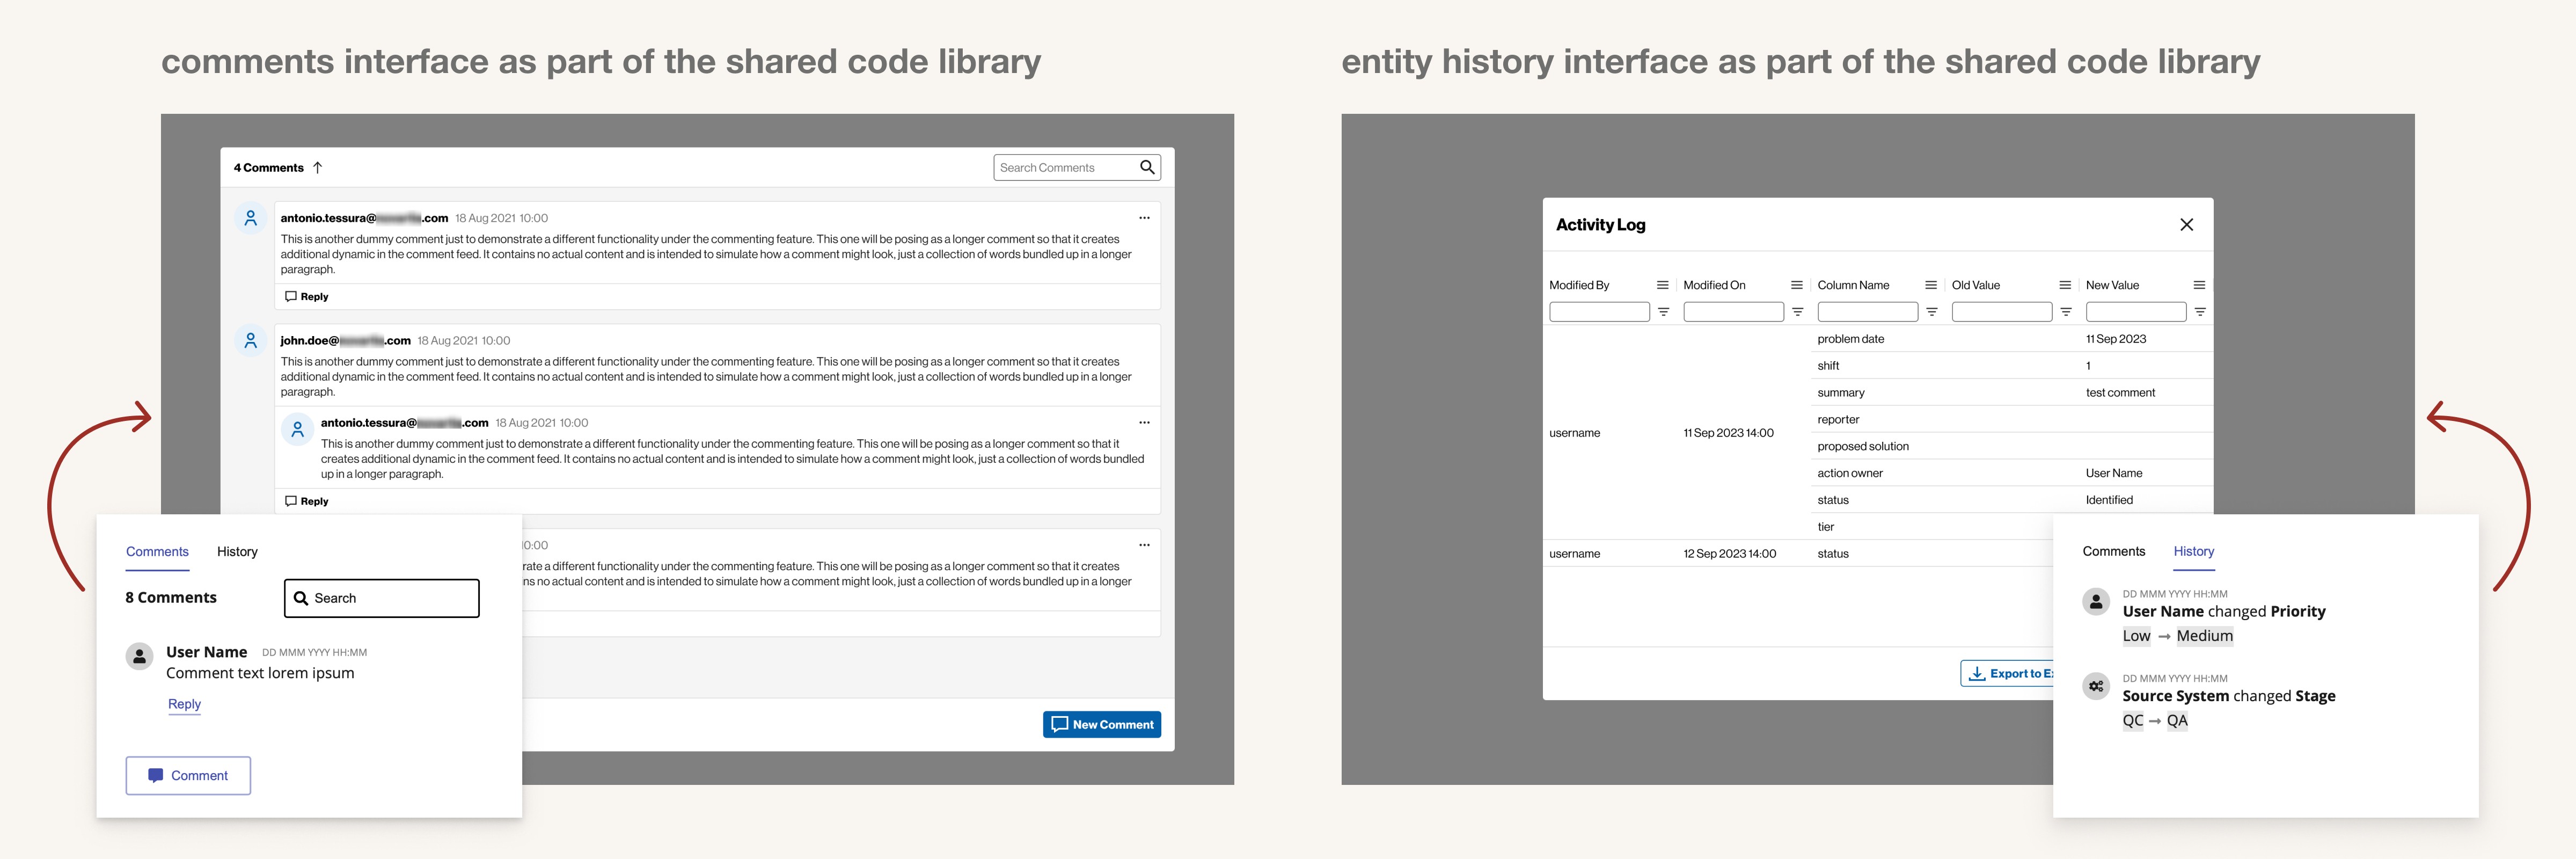Open the options menu on the first antonio.tessura comment
Image resolution: width=2576 pixels, height=859 pixels.
click(x=1144, y=218)
